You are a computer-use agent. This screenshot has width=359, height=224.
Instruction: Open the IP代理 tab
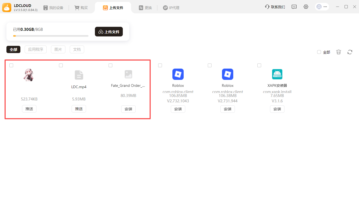[x=171, y=8]
